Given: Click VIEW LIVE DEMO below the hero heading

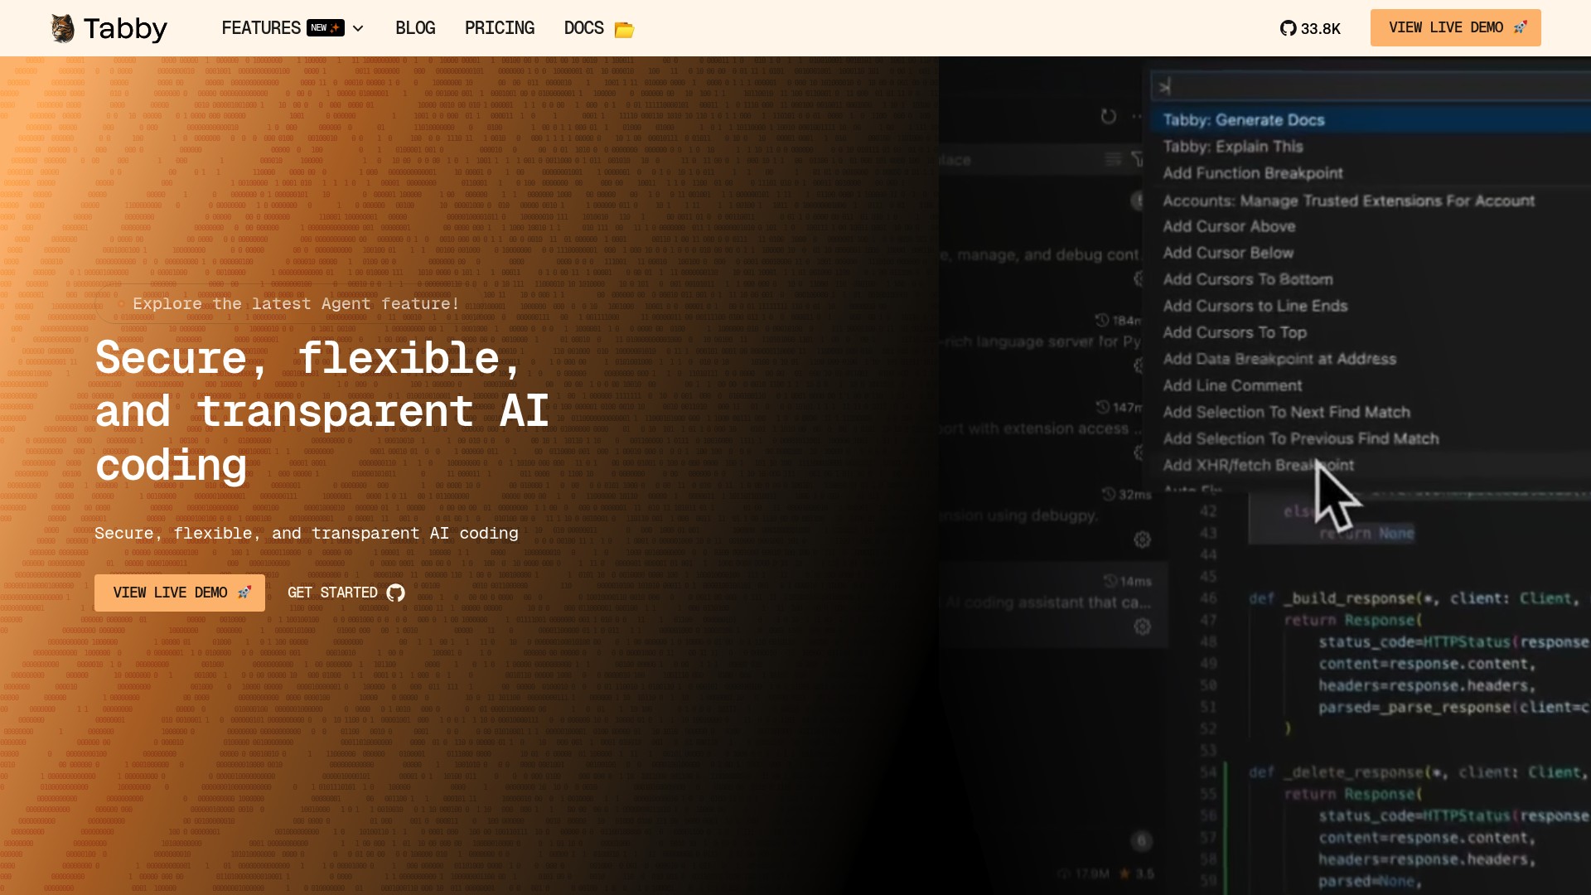Looking at the screenshot, I should pyautogui.click(x=180, y=593).
